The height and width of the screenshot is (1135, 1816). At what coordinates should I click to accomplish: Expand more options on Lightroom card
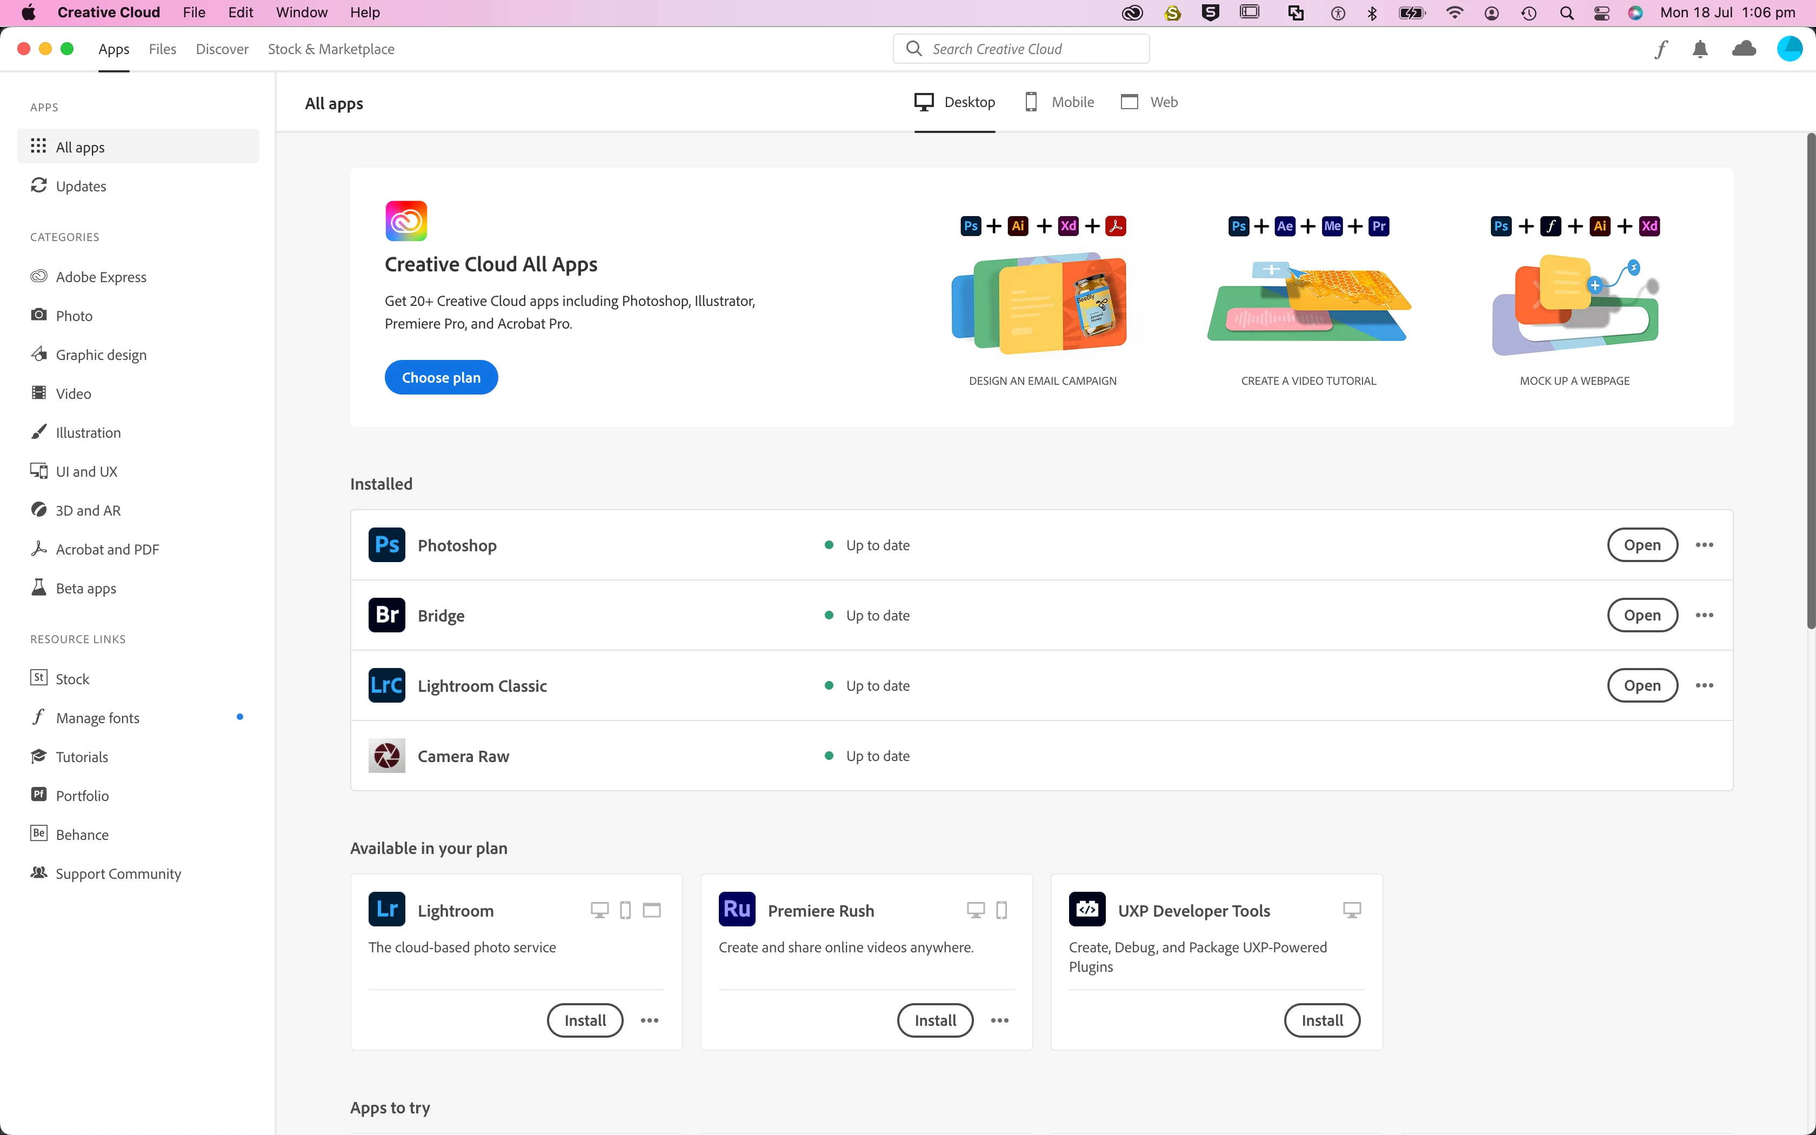click(649, 1020)
